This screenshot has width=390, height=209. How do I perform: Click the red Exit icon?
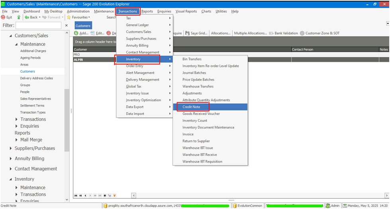point(3,17)
